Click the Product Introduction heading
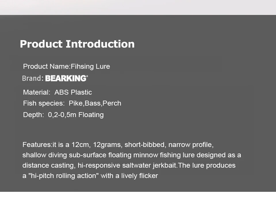Screen dimensions: 276x199 (x=77, y=44)
